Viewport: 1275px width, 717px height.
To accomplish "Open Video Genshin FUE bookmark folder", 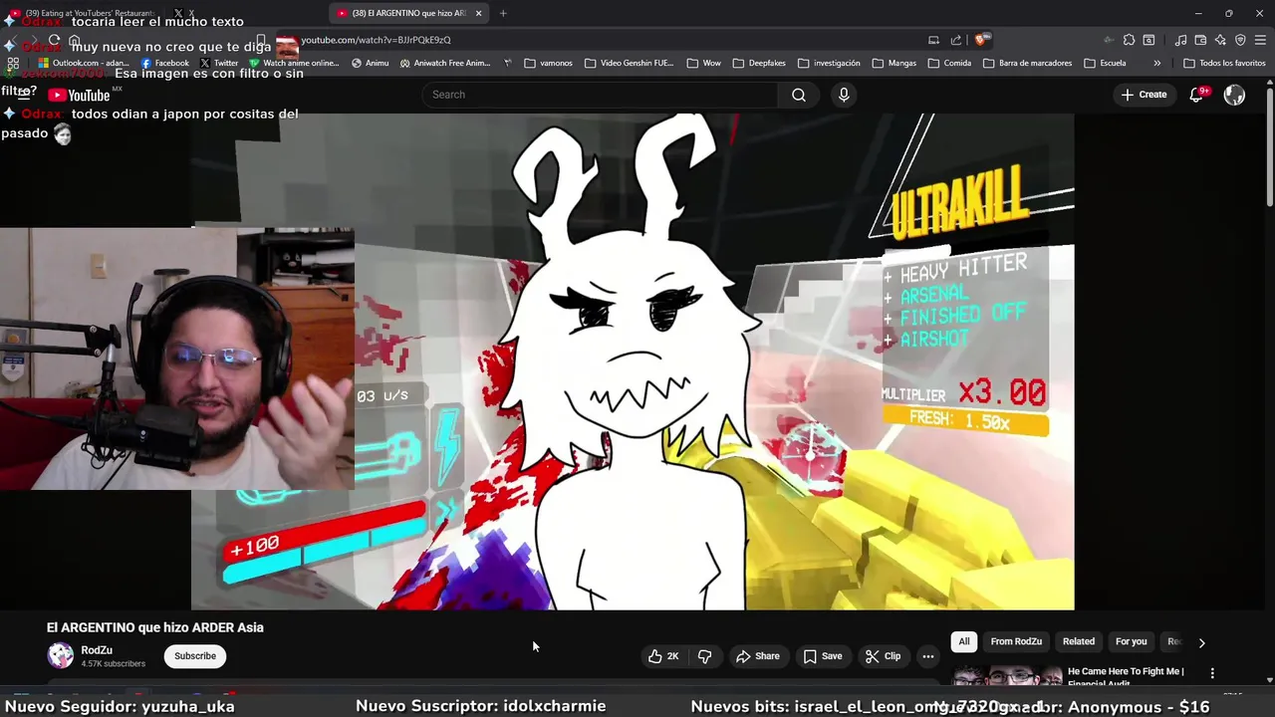I will coord(630,63).
